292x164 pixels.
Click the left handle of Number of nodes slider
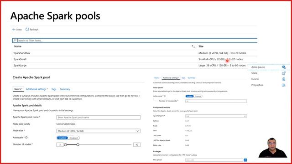click(x=65, y=145)
